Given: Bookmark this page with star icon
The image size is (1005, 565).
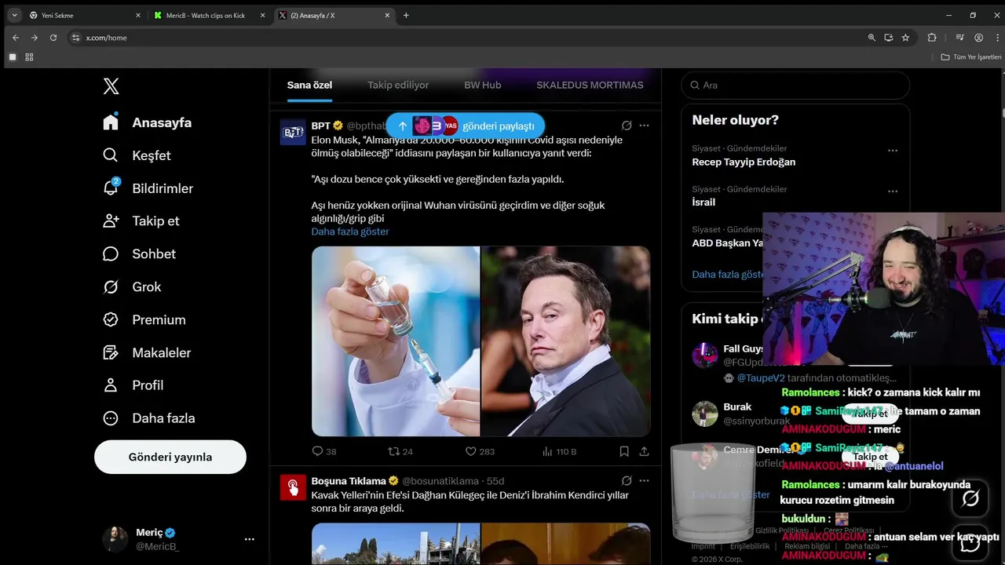Looking at the screenshot, I should [x=905, y=38].
